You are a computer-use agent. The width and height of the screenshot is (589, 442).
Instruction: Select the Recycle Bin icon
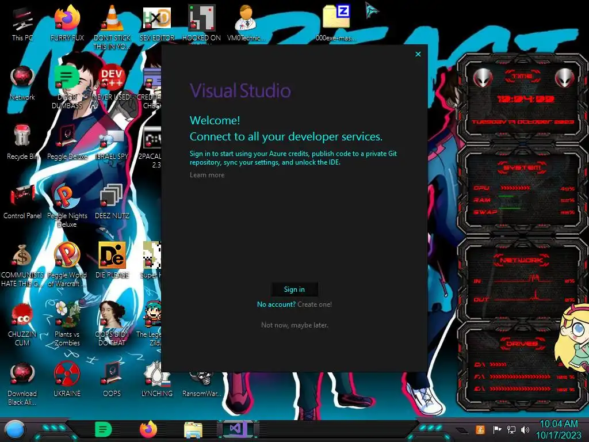click(x=22, y=142)
